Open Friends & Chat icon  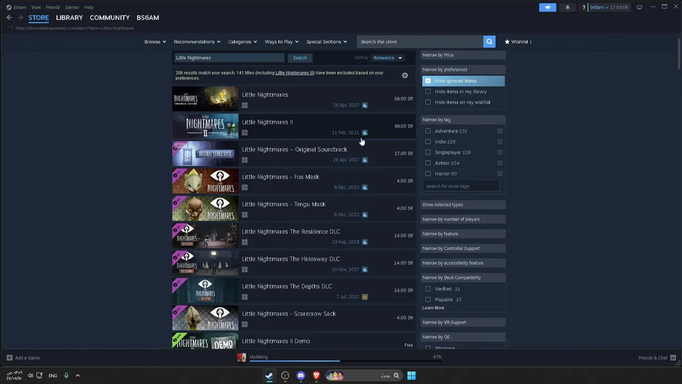click(x=673, y=358)
